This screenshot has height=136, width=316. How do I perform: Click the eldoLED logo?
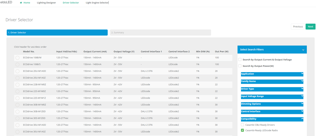[7, 2]
